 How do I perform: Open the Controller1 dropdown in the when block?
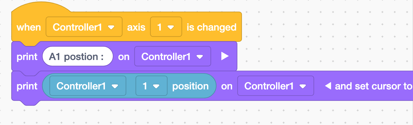[84, 27]
